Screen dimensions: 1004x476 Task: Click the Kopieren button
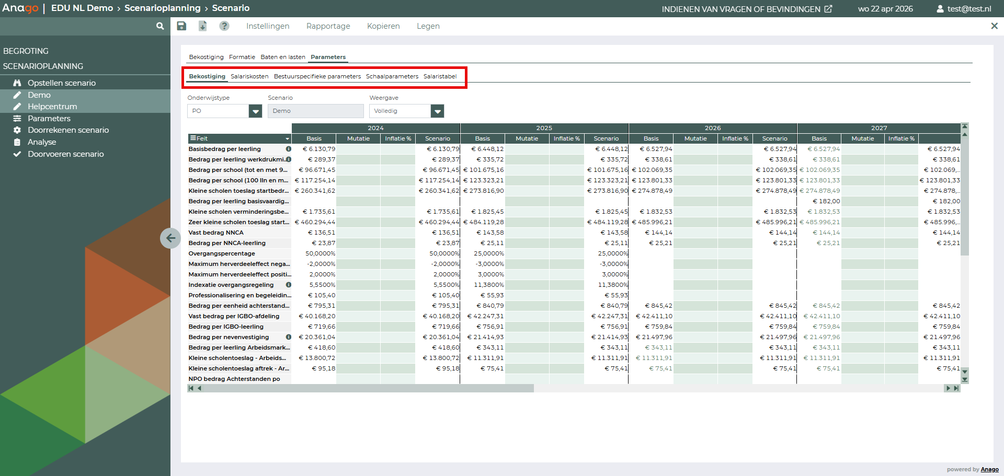[x=383, y=26]
